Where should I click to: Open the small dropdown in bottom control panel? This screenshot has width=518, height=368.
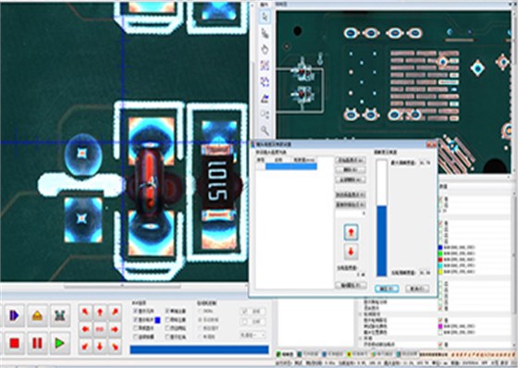(253, 336)
